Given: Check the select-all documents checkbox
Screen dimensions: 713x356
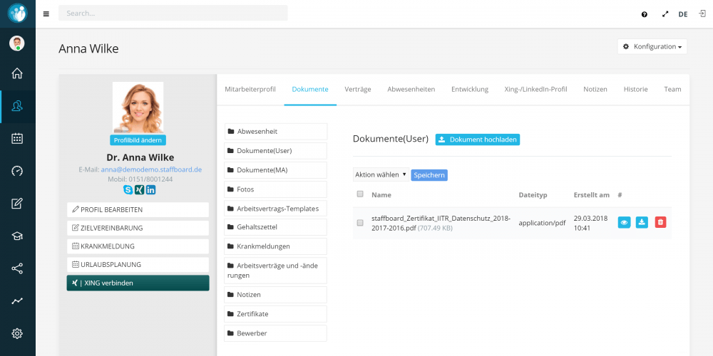Looking at the screenshot, I should pyautogui.click(x=360, y=194).
